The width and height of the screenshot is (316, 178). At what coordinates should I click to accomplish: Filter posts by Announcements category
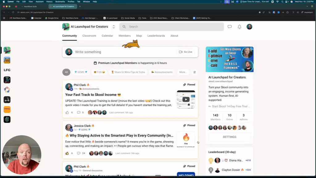[x=162, y=72]
